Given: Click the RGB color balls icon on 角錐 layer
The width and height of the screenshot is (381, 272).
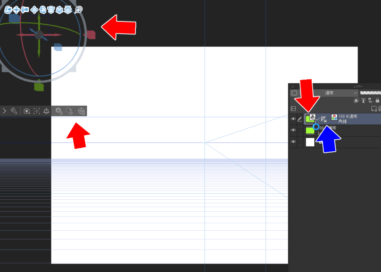Looking at the screenshot, I should click(334, 118).
